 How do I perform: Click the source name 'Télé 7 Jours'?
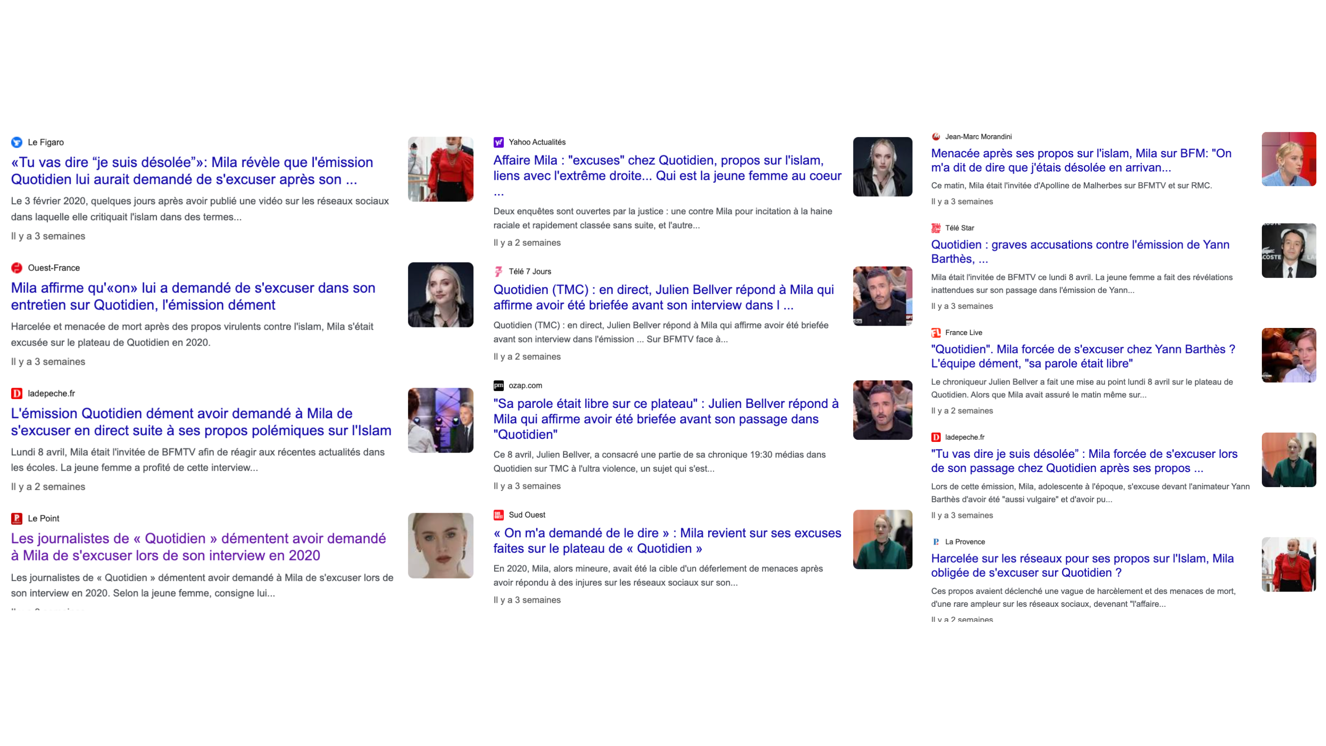point(530,271)
